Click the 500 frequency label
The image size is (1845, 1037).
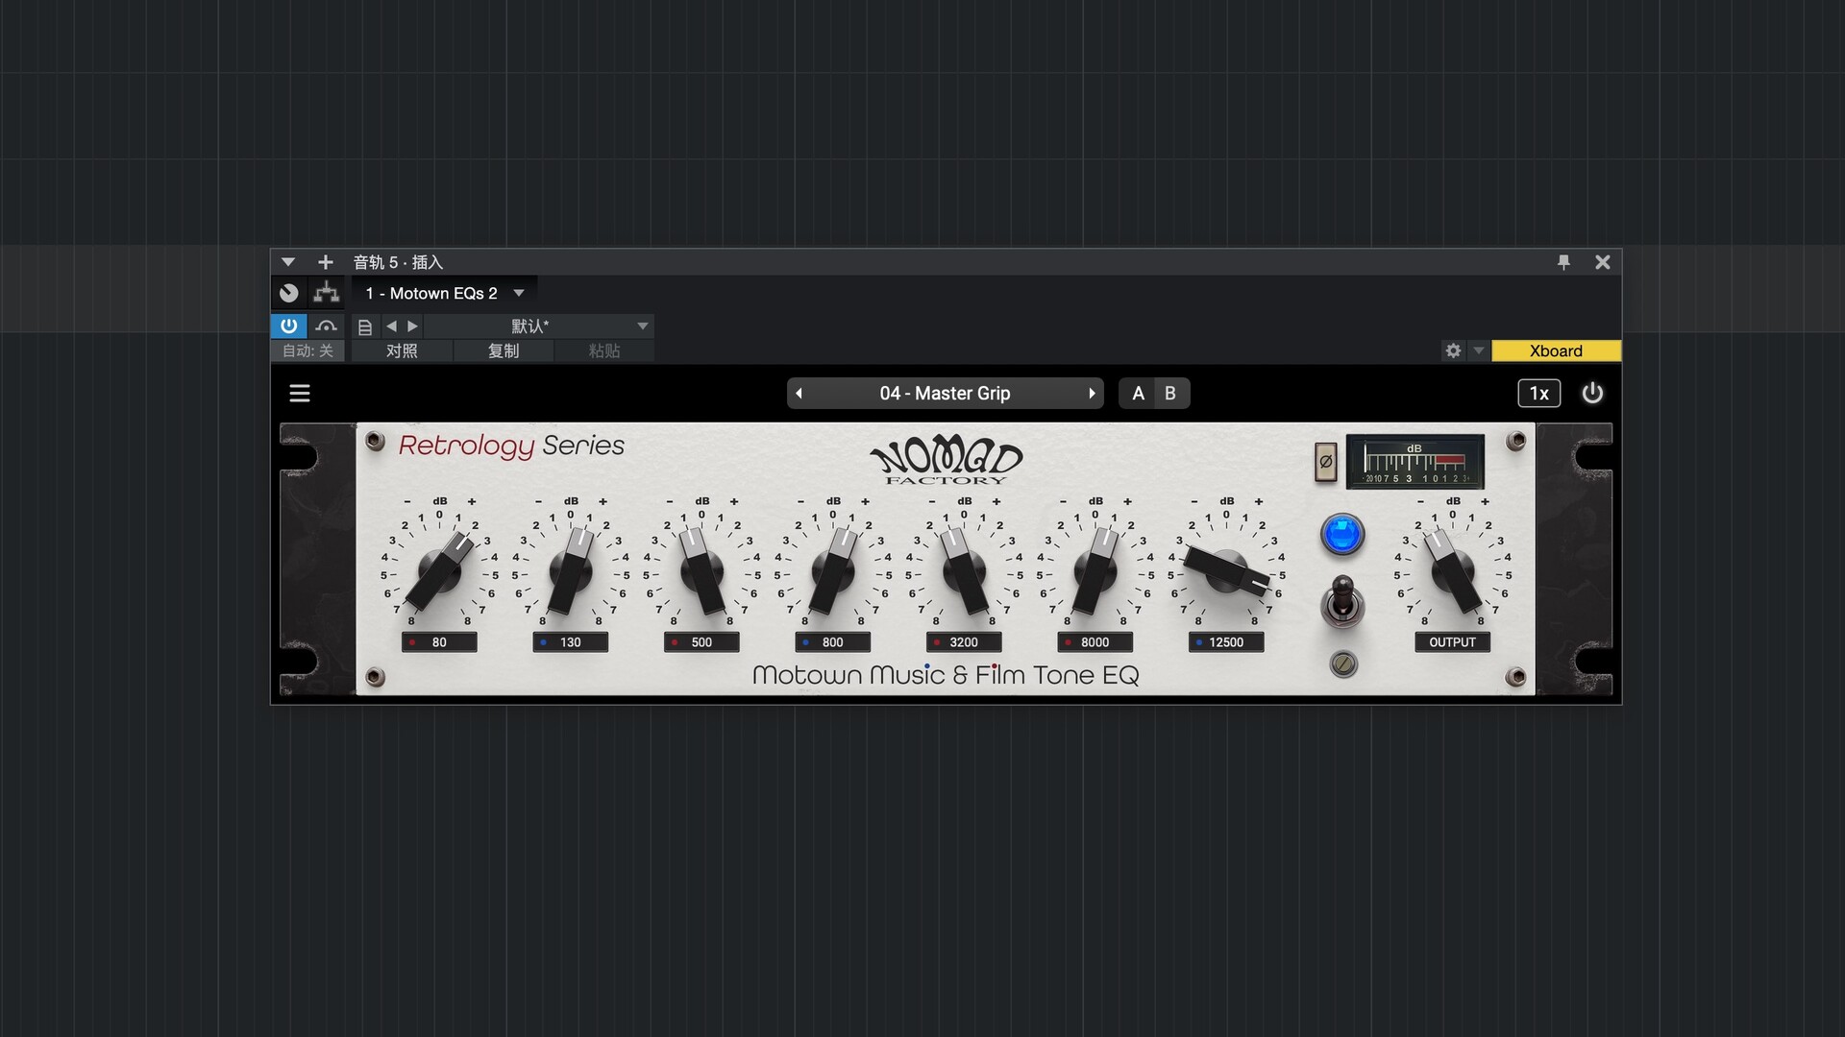[701, 642]
